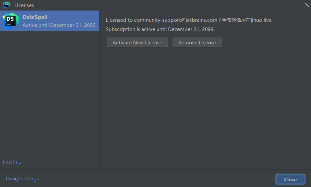Click the 'Subscription is active until' text

pyautogui.click(x=160, y=29)
